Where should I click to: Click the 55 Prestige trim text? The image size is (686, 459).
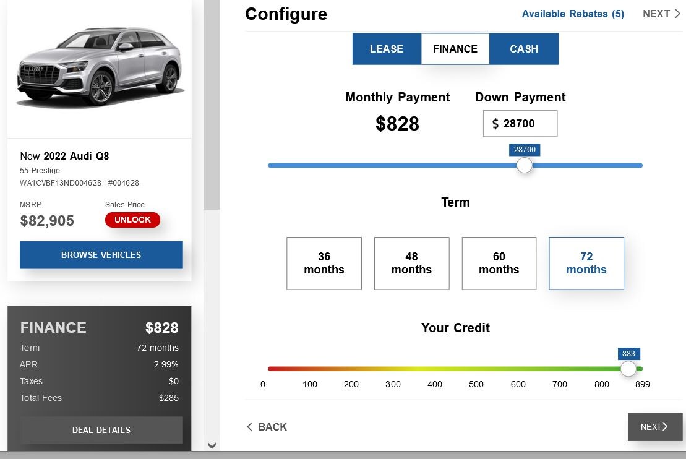tap(40, 171)
